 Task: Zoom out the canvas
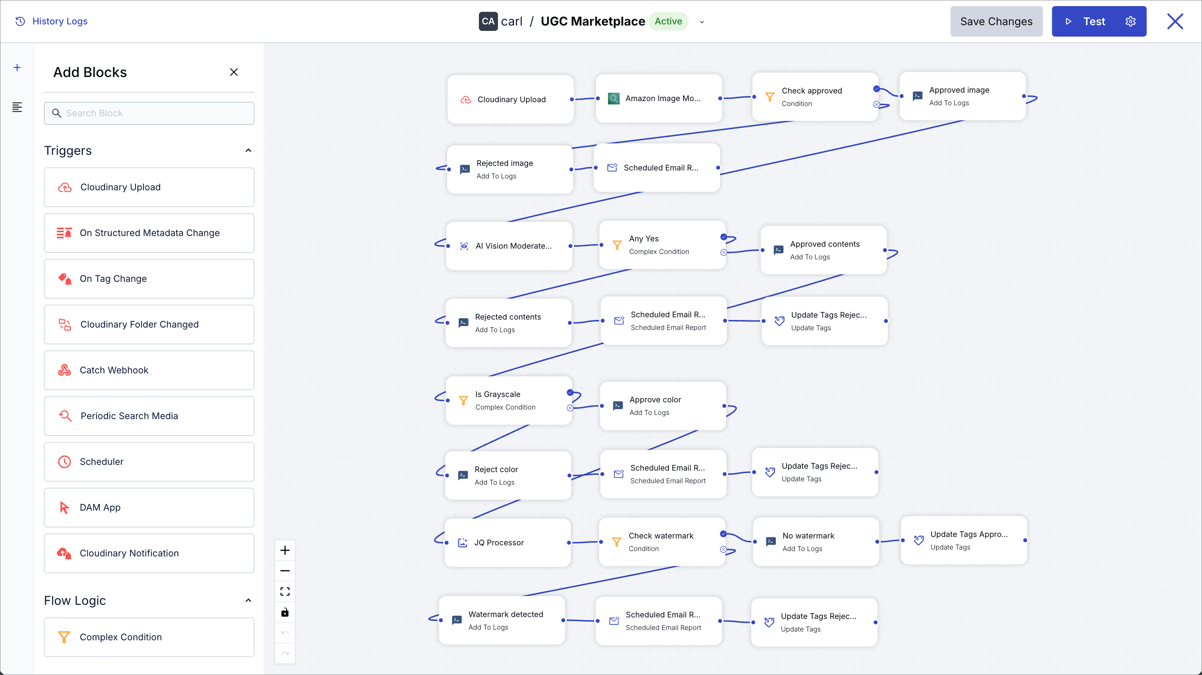point(285,571)
